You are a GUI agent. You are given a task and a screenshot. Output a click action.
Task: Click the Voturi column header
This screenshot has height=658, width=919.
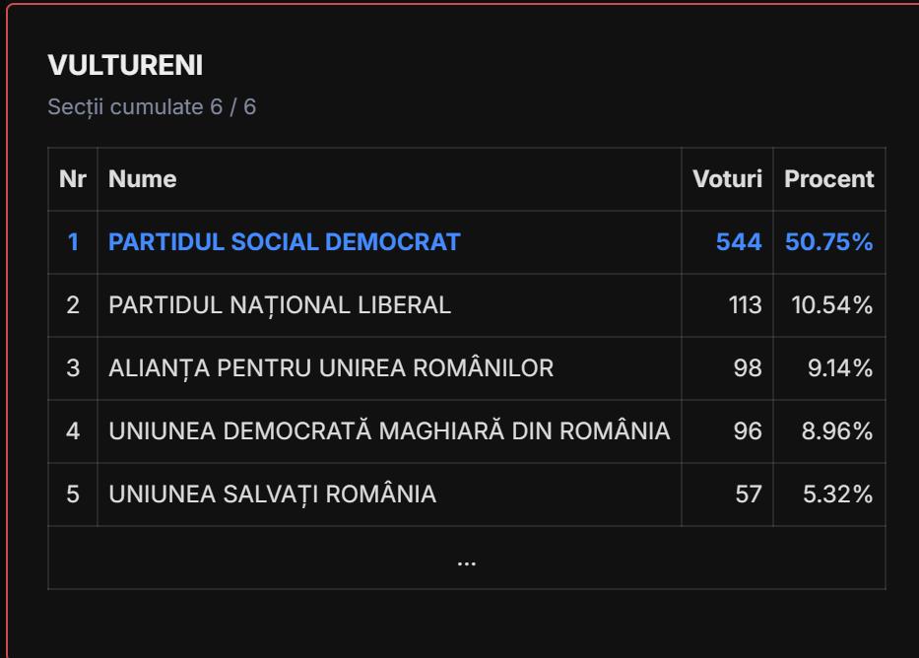727,179
